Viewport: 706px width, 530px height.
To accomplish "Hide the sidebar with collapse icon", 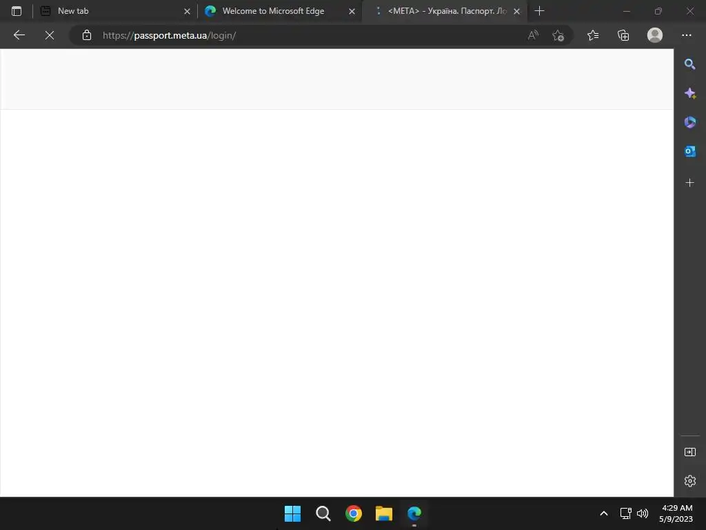I will click(689, 452).
